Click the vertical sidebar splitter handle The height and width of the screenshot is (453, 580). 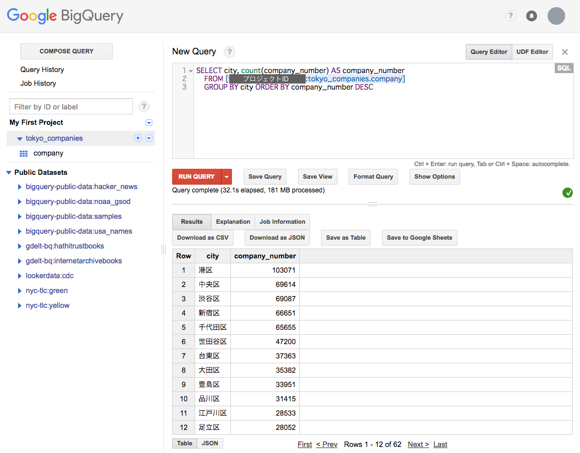[163, 249]
